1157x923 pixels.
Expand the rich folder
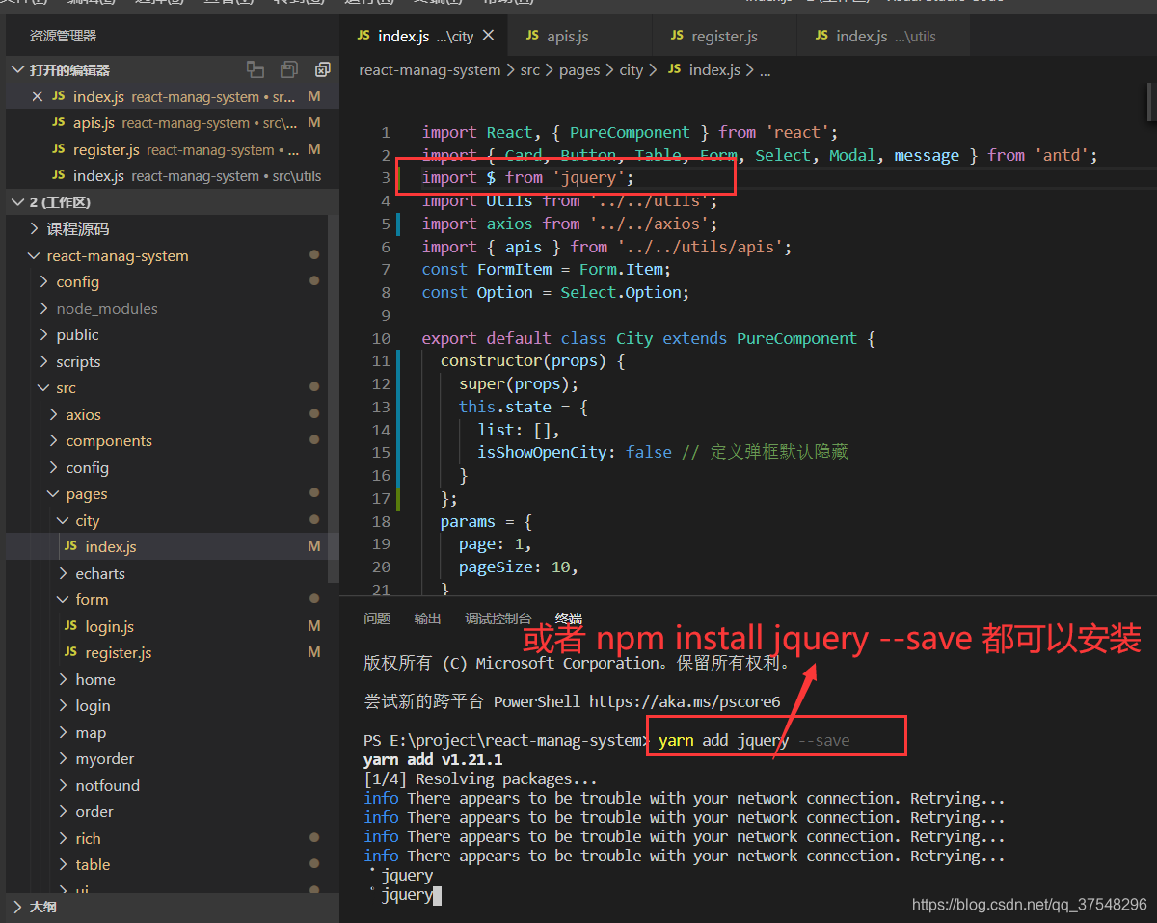(x=64, y=838)
